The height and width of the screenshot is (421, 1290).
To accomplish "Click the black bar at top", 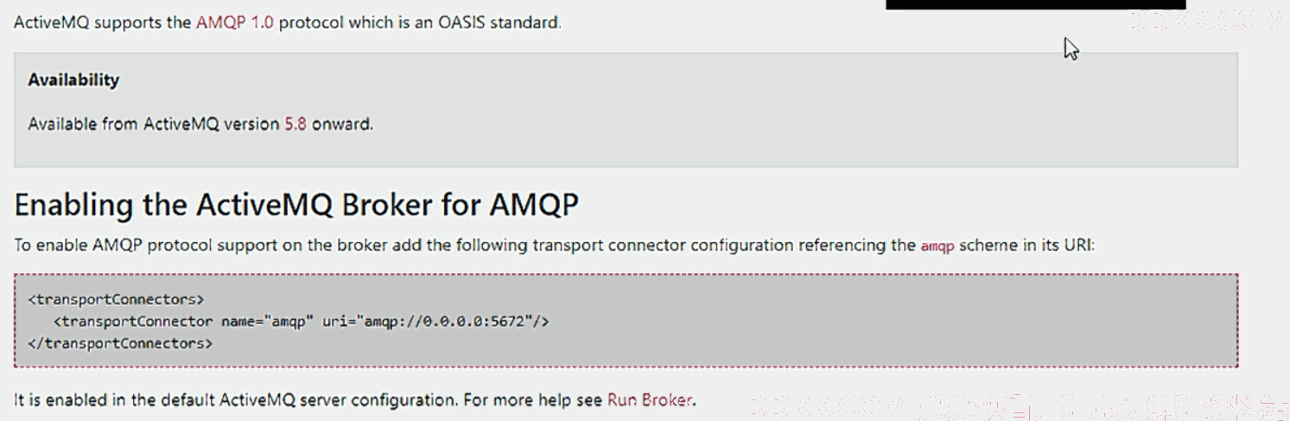I will tap(1035, 4).
